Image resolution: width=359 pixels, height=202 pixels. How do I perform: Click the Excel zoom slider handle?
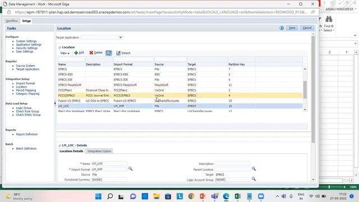click(329, 187)
